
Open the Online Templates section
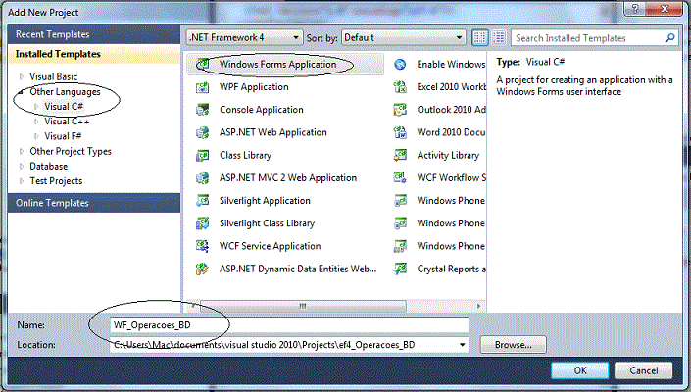tap(94, 203)
